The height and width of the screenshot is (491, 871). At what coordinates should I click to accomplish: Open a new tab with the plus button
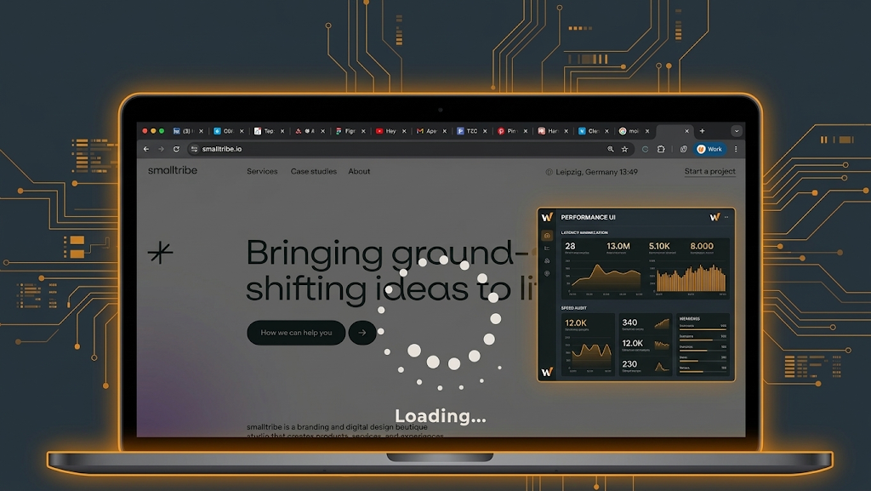click(x=702, y=131)
